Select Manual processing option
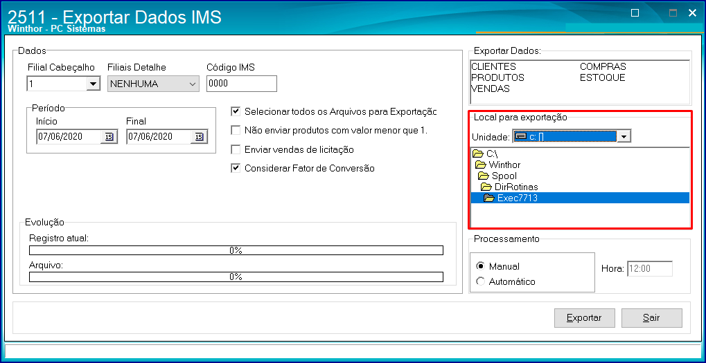 point(480,266)
